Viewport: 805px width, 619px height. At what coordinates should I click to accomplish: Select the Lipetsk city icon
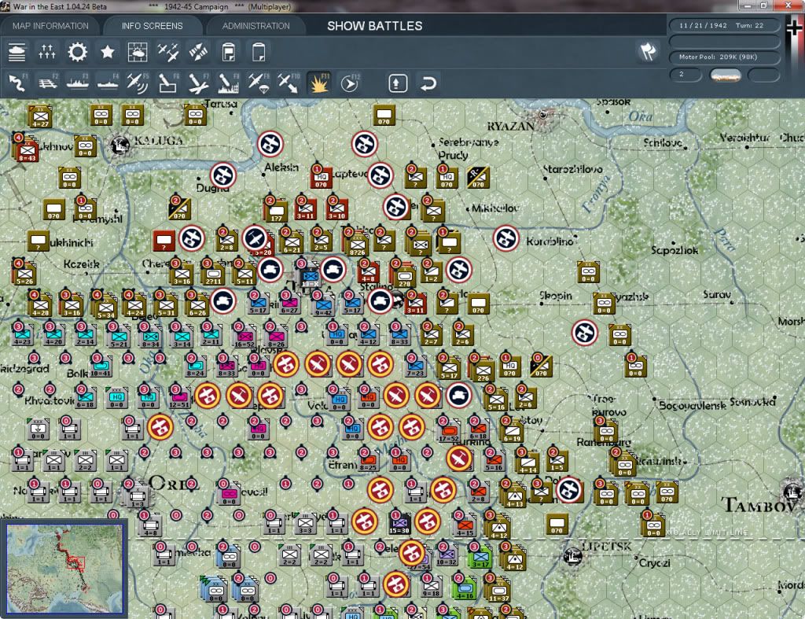[572, 555]
